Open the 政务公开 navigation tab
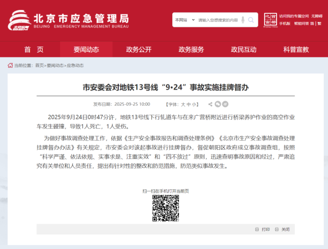The image size is (328, 249). tap(138, 50)
